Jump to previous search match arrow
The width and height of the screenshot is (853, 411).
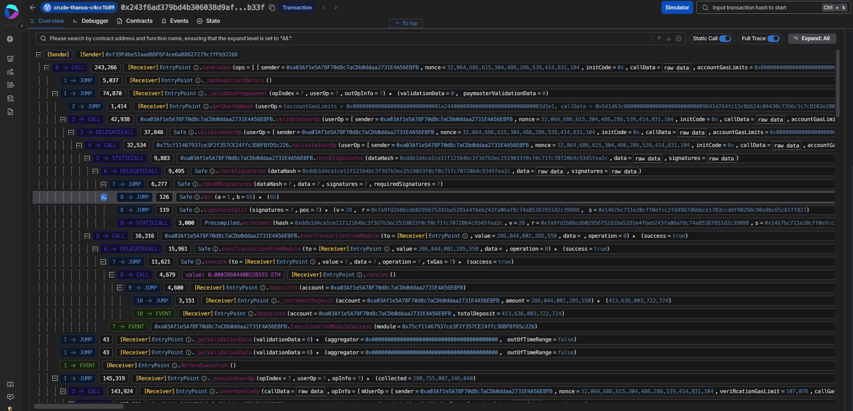tap(659, 38)
